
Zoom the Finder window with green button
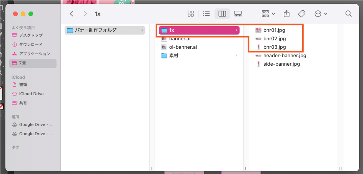pyautogui.click(x=31, y=14)
